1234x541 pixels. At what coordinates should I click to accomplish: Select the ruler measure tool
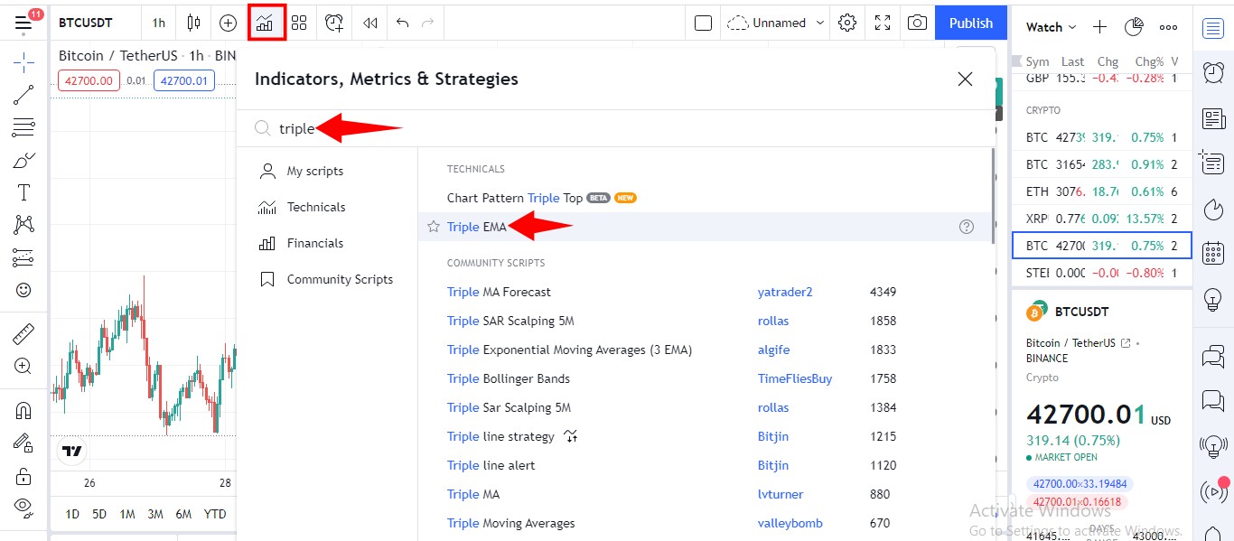click(x=23, y=335)
